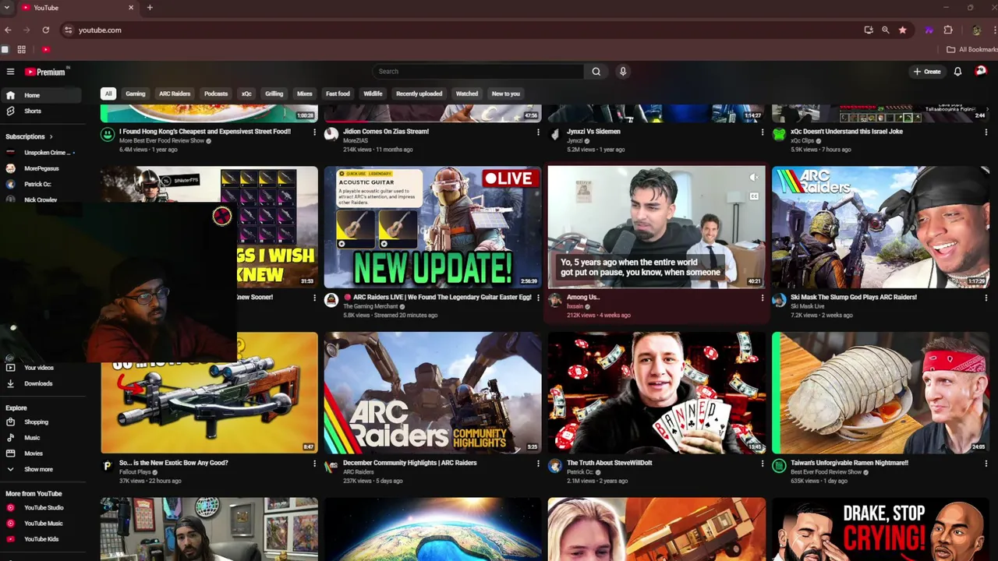998x561 pixels.
Task: Open xQc Doesn't Understand this Israel Joke
Action: pos(846,132)
